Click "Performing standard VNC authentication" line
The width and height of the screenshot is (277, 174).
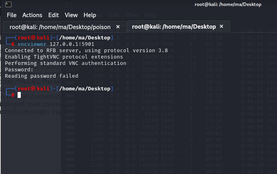(65, 63)
